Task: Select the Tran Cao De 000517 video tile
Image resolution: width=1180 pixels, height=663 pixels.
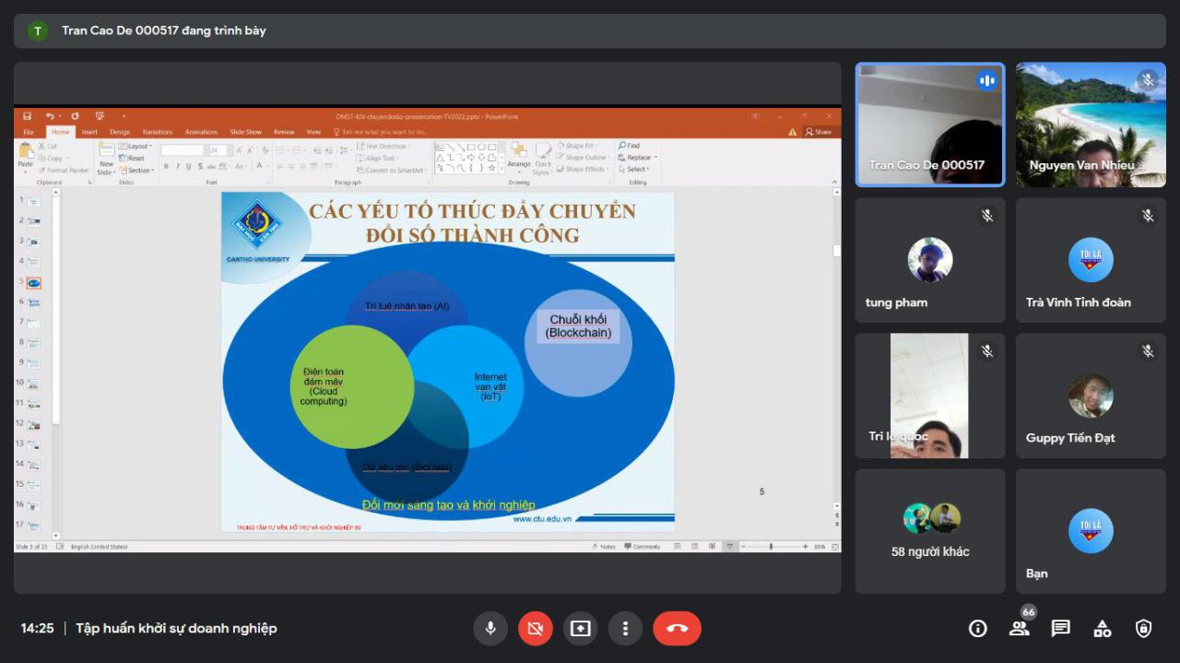Action: (930, 124)
